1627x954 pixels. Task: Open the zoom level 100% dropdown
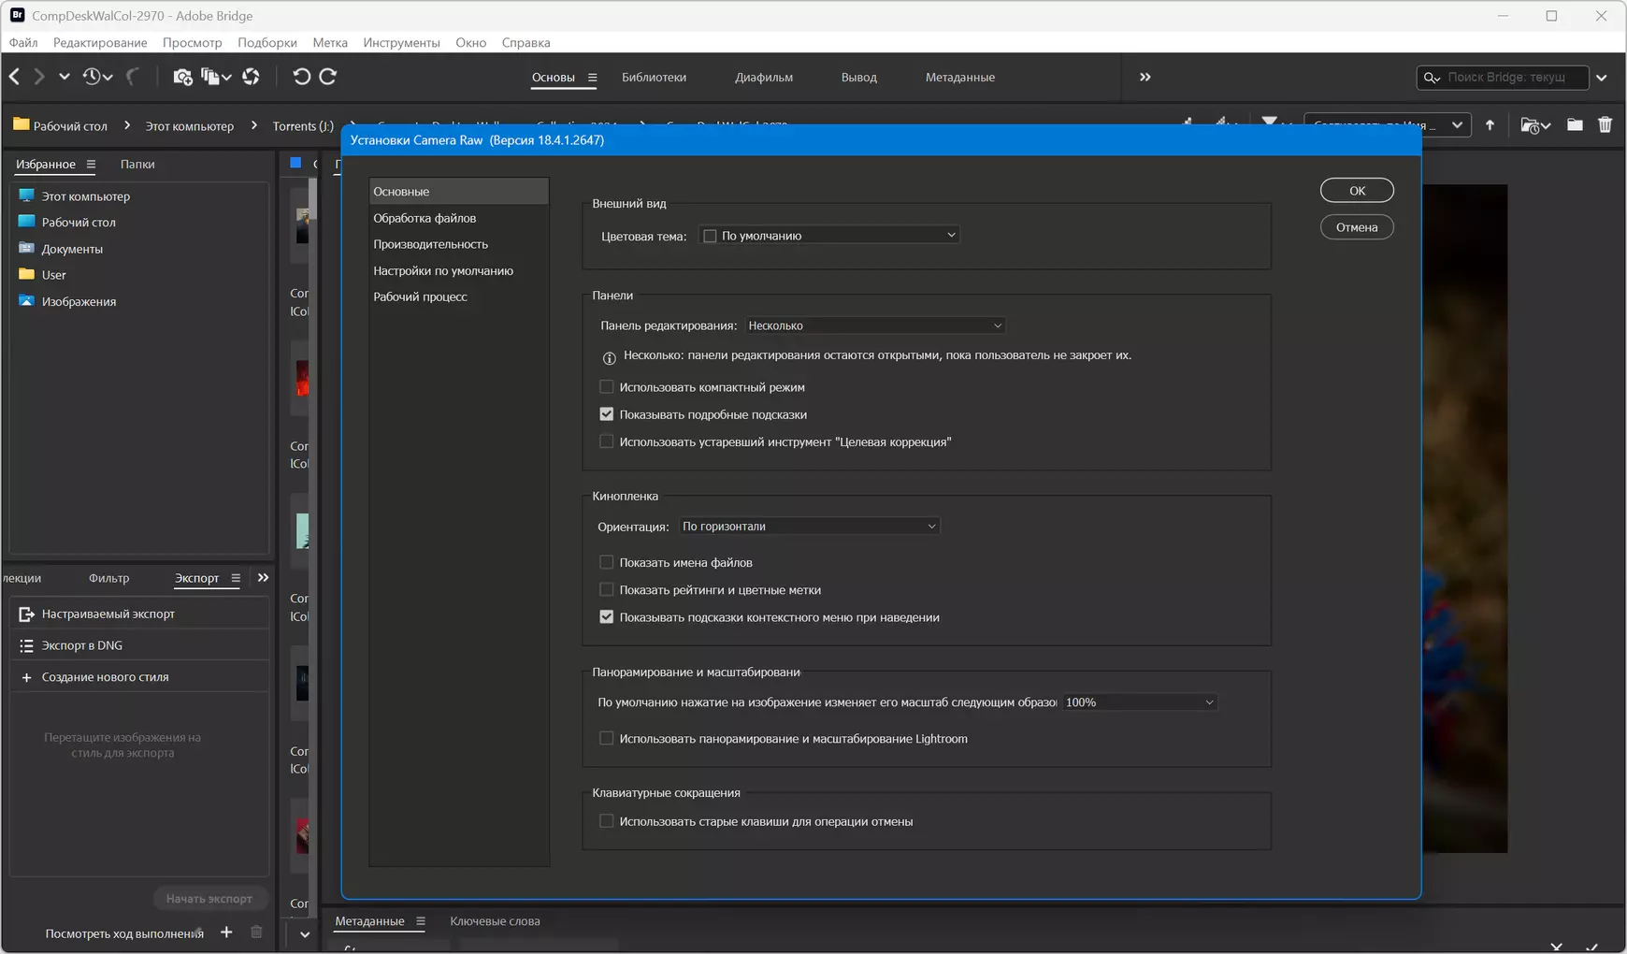[1139, 702]
